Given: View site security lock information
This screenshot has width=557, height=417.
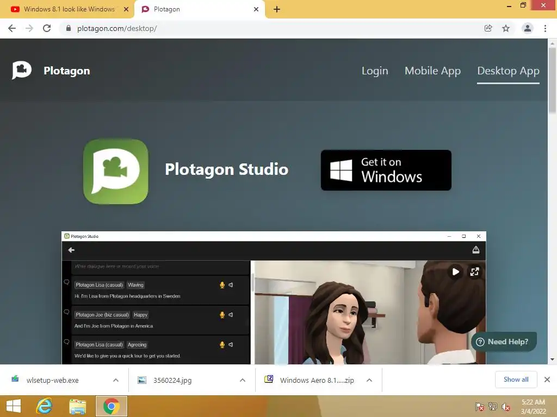Looking at the screenshot, I should click(69, 28).
